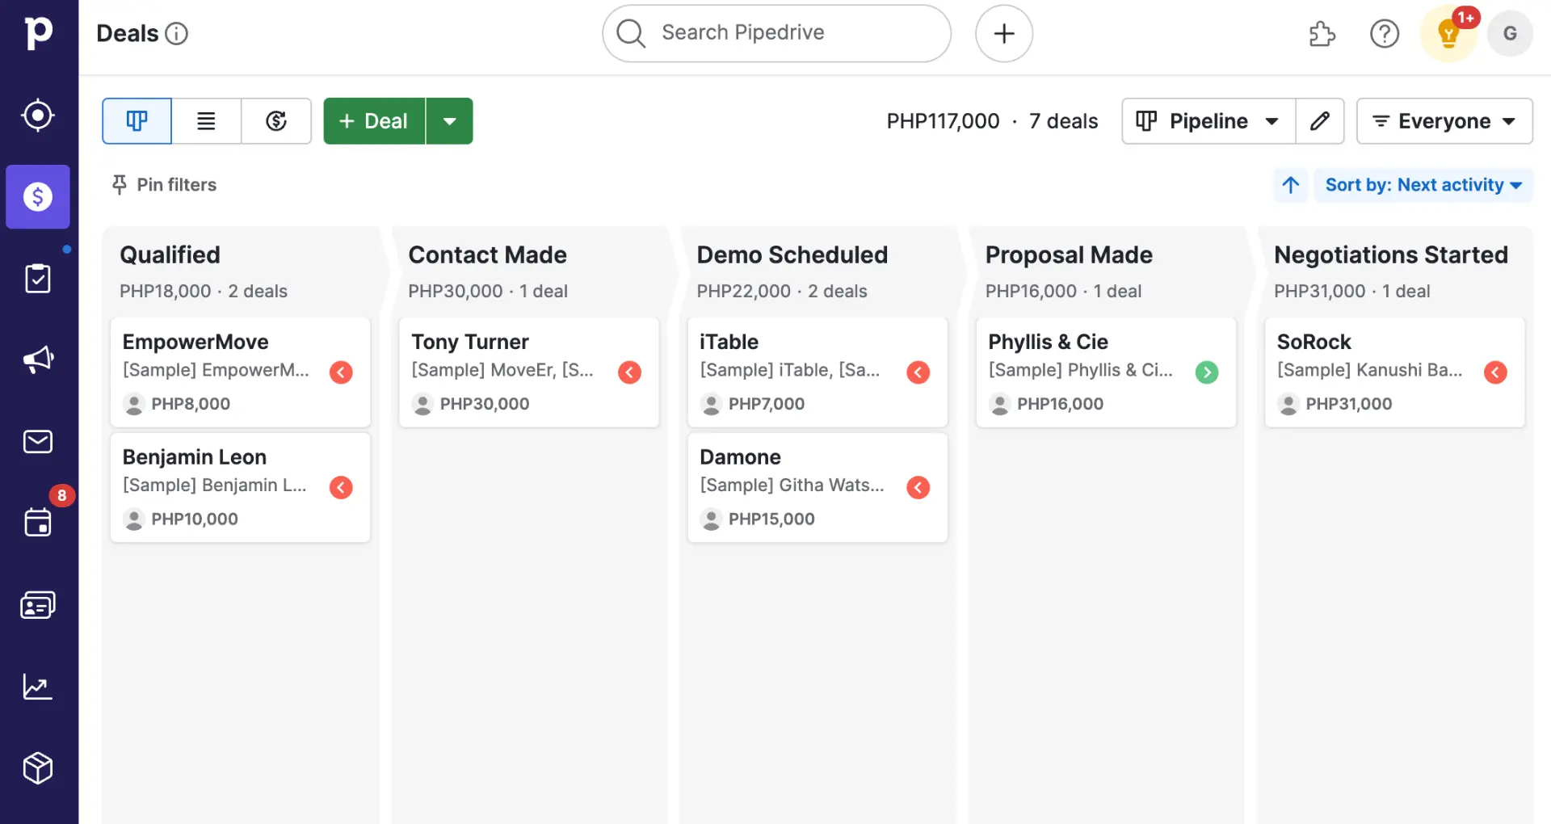Screen dimensions: 1551x824
Task: Click overdue activity icon on iTable deal
Action: point(918,372)
